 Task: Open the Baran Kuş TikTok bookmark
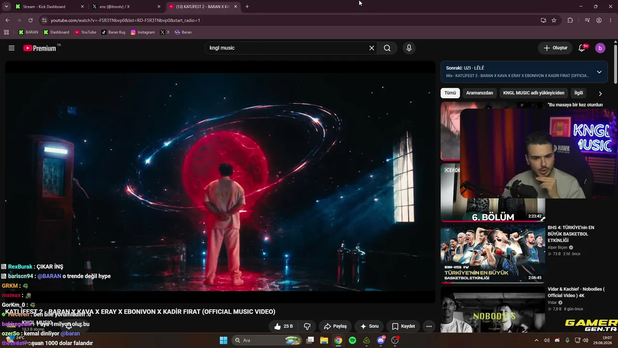[x=113, y=32]
